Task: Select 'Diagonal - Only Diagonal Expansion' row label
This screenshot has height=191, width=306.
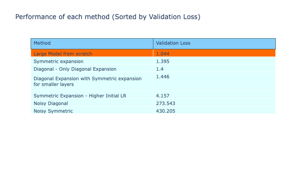Action: pos(75,69)
